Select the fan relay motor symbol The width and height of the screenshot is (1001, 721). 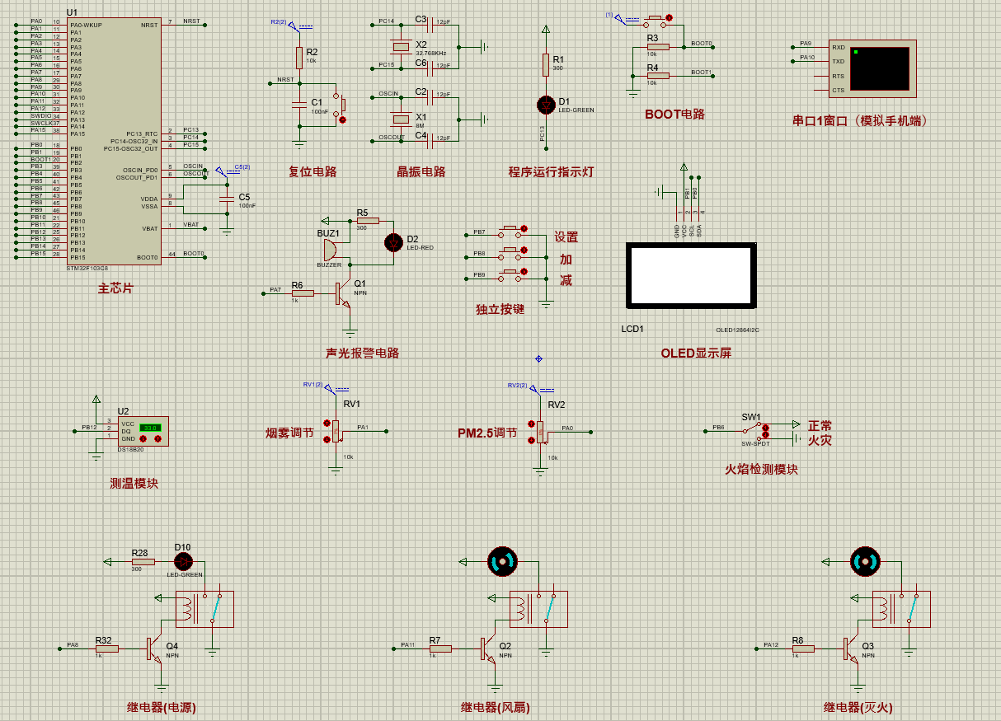(x=502, y=561)
